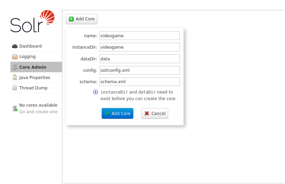Click the Solr logo
Viewport: 285px width, 184px height.
[x=32, y=22]
